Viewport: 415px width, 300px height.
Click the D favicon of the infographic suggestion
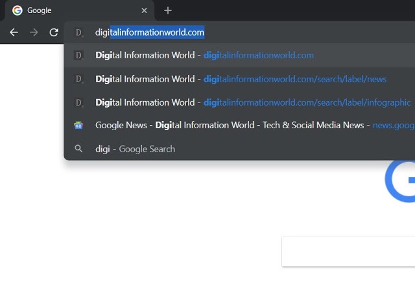78,102
